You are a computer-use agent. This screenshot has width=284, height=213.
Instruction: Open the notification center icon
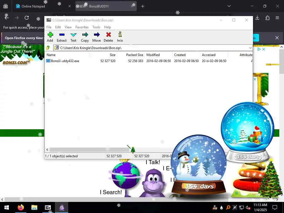(275, 207)
